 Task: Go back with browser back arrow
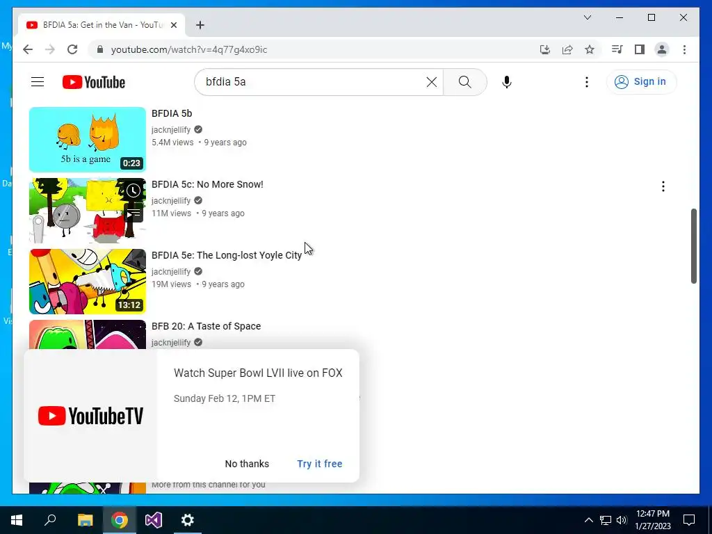[x=28, y=49]
